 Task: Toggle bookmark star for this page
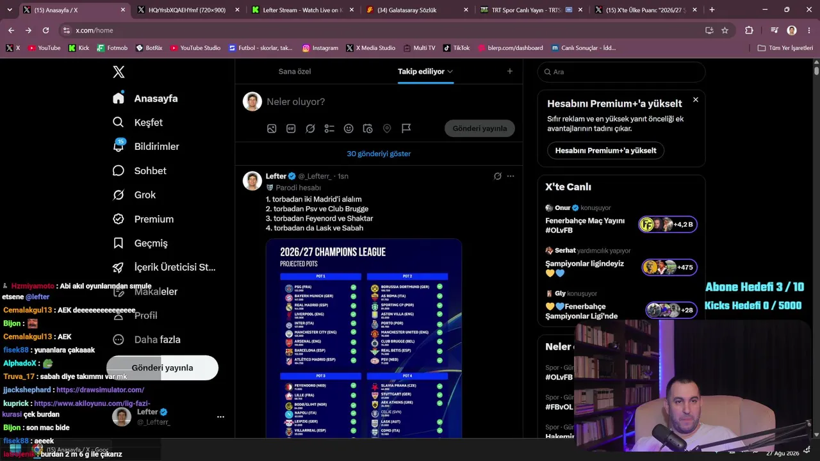pos(725,30)
